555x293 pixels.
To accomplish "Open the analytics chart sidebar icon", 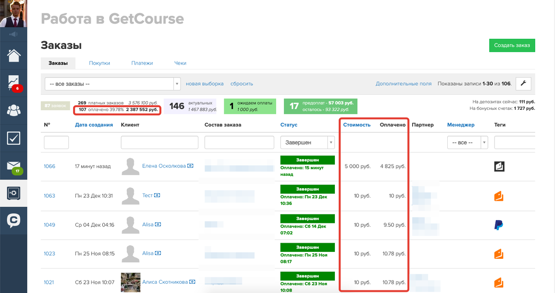I will pyautogui.click(x=13, y=83).
